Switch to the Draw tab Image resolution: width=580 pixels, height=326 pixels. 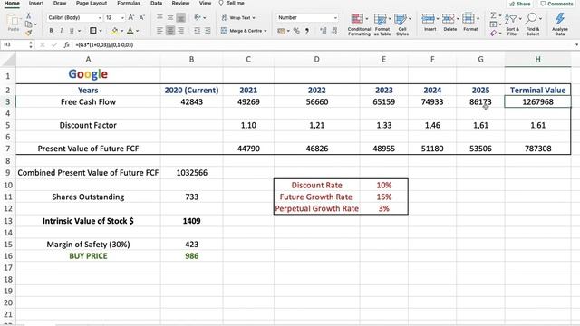coord(60,3)
